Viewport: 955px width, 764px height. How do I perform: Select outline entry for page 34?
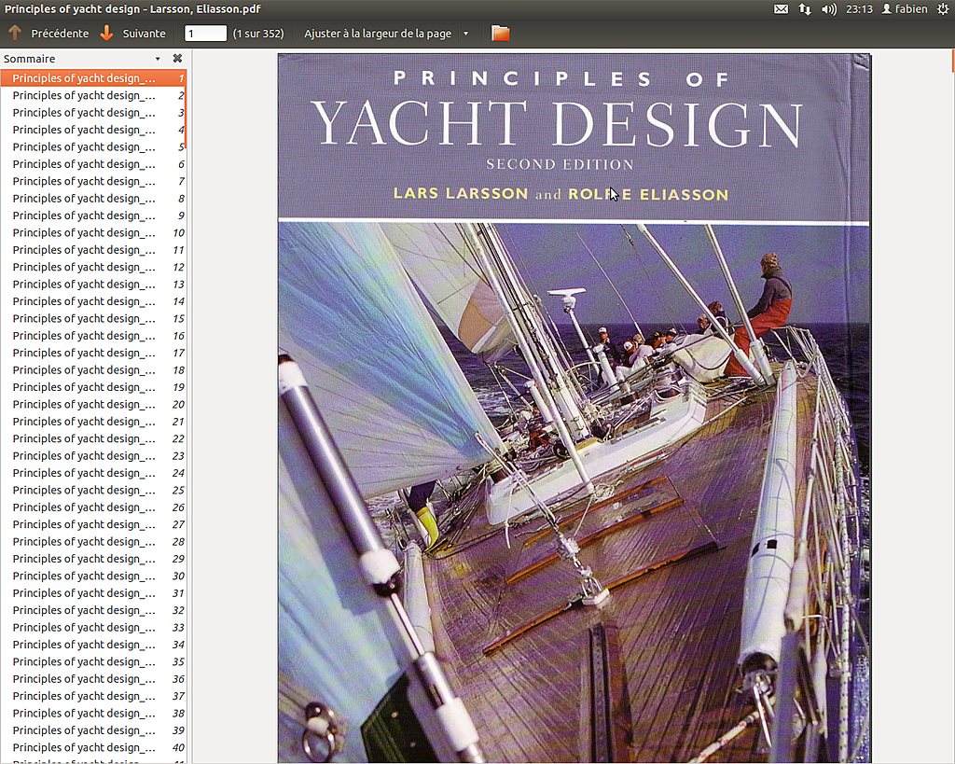(x=94, y=645)
